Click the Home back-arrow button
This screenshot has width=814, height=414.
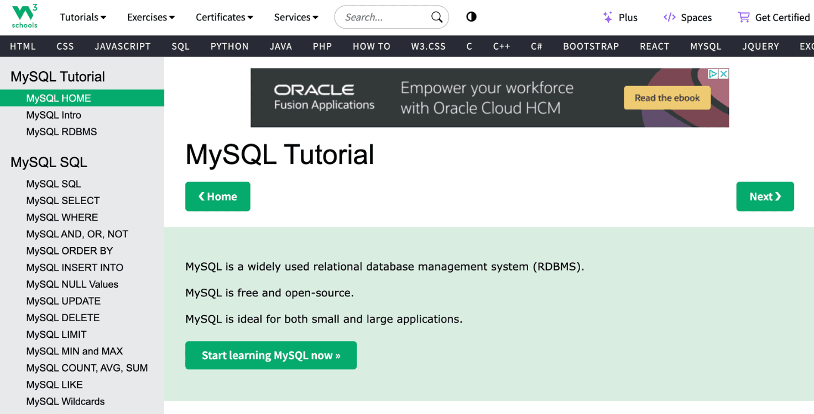[x=217, y=197]
